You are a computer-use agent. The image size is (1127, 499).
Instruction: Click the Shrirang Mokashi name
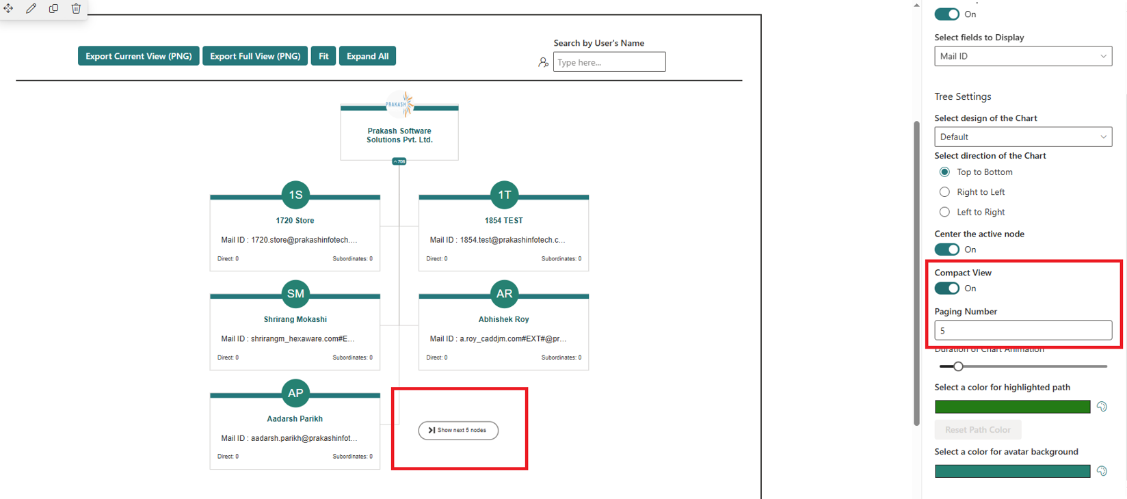tap(295, 319)
